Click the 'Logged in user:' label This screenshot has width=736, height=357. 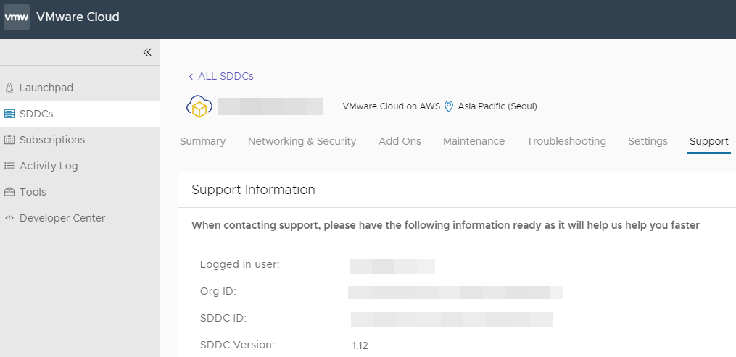[240, 265]
